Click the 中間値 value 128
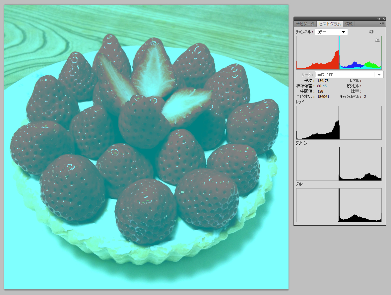This screenshot has height=295, width=391. [x=320, y=91]
